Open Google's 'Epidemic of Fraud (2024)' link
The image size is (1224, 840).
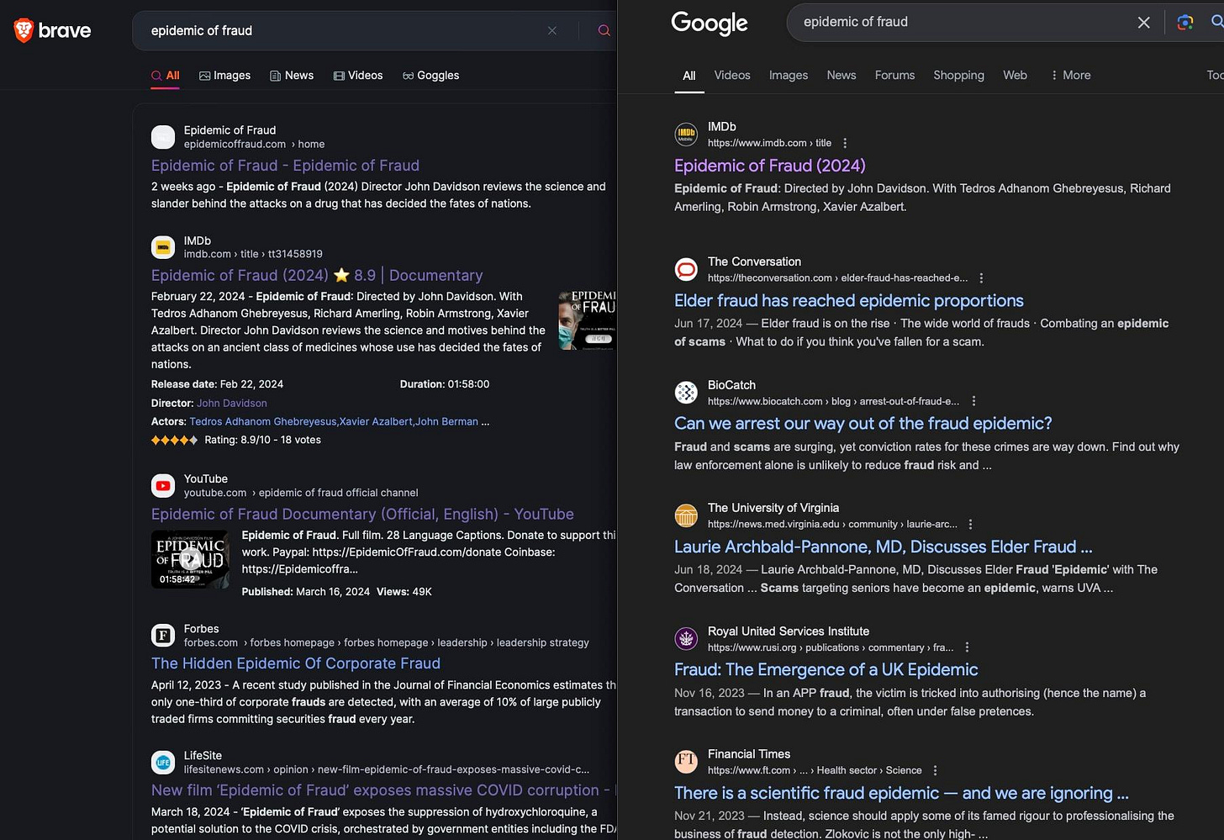770,166
